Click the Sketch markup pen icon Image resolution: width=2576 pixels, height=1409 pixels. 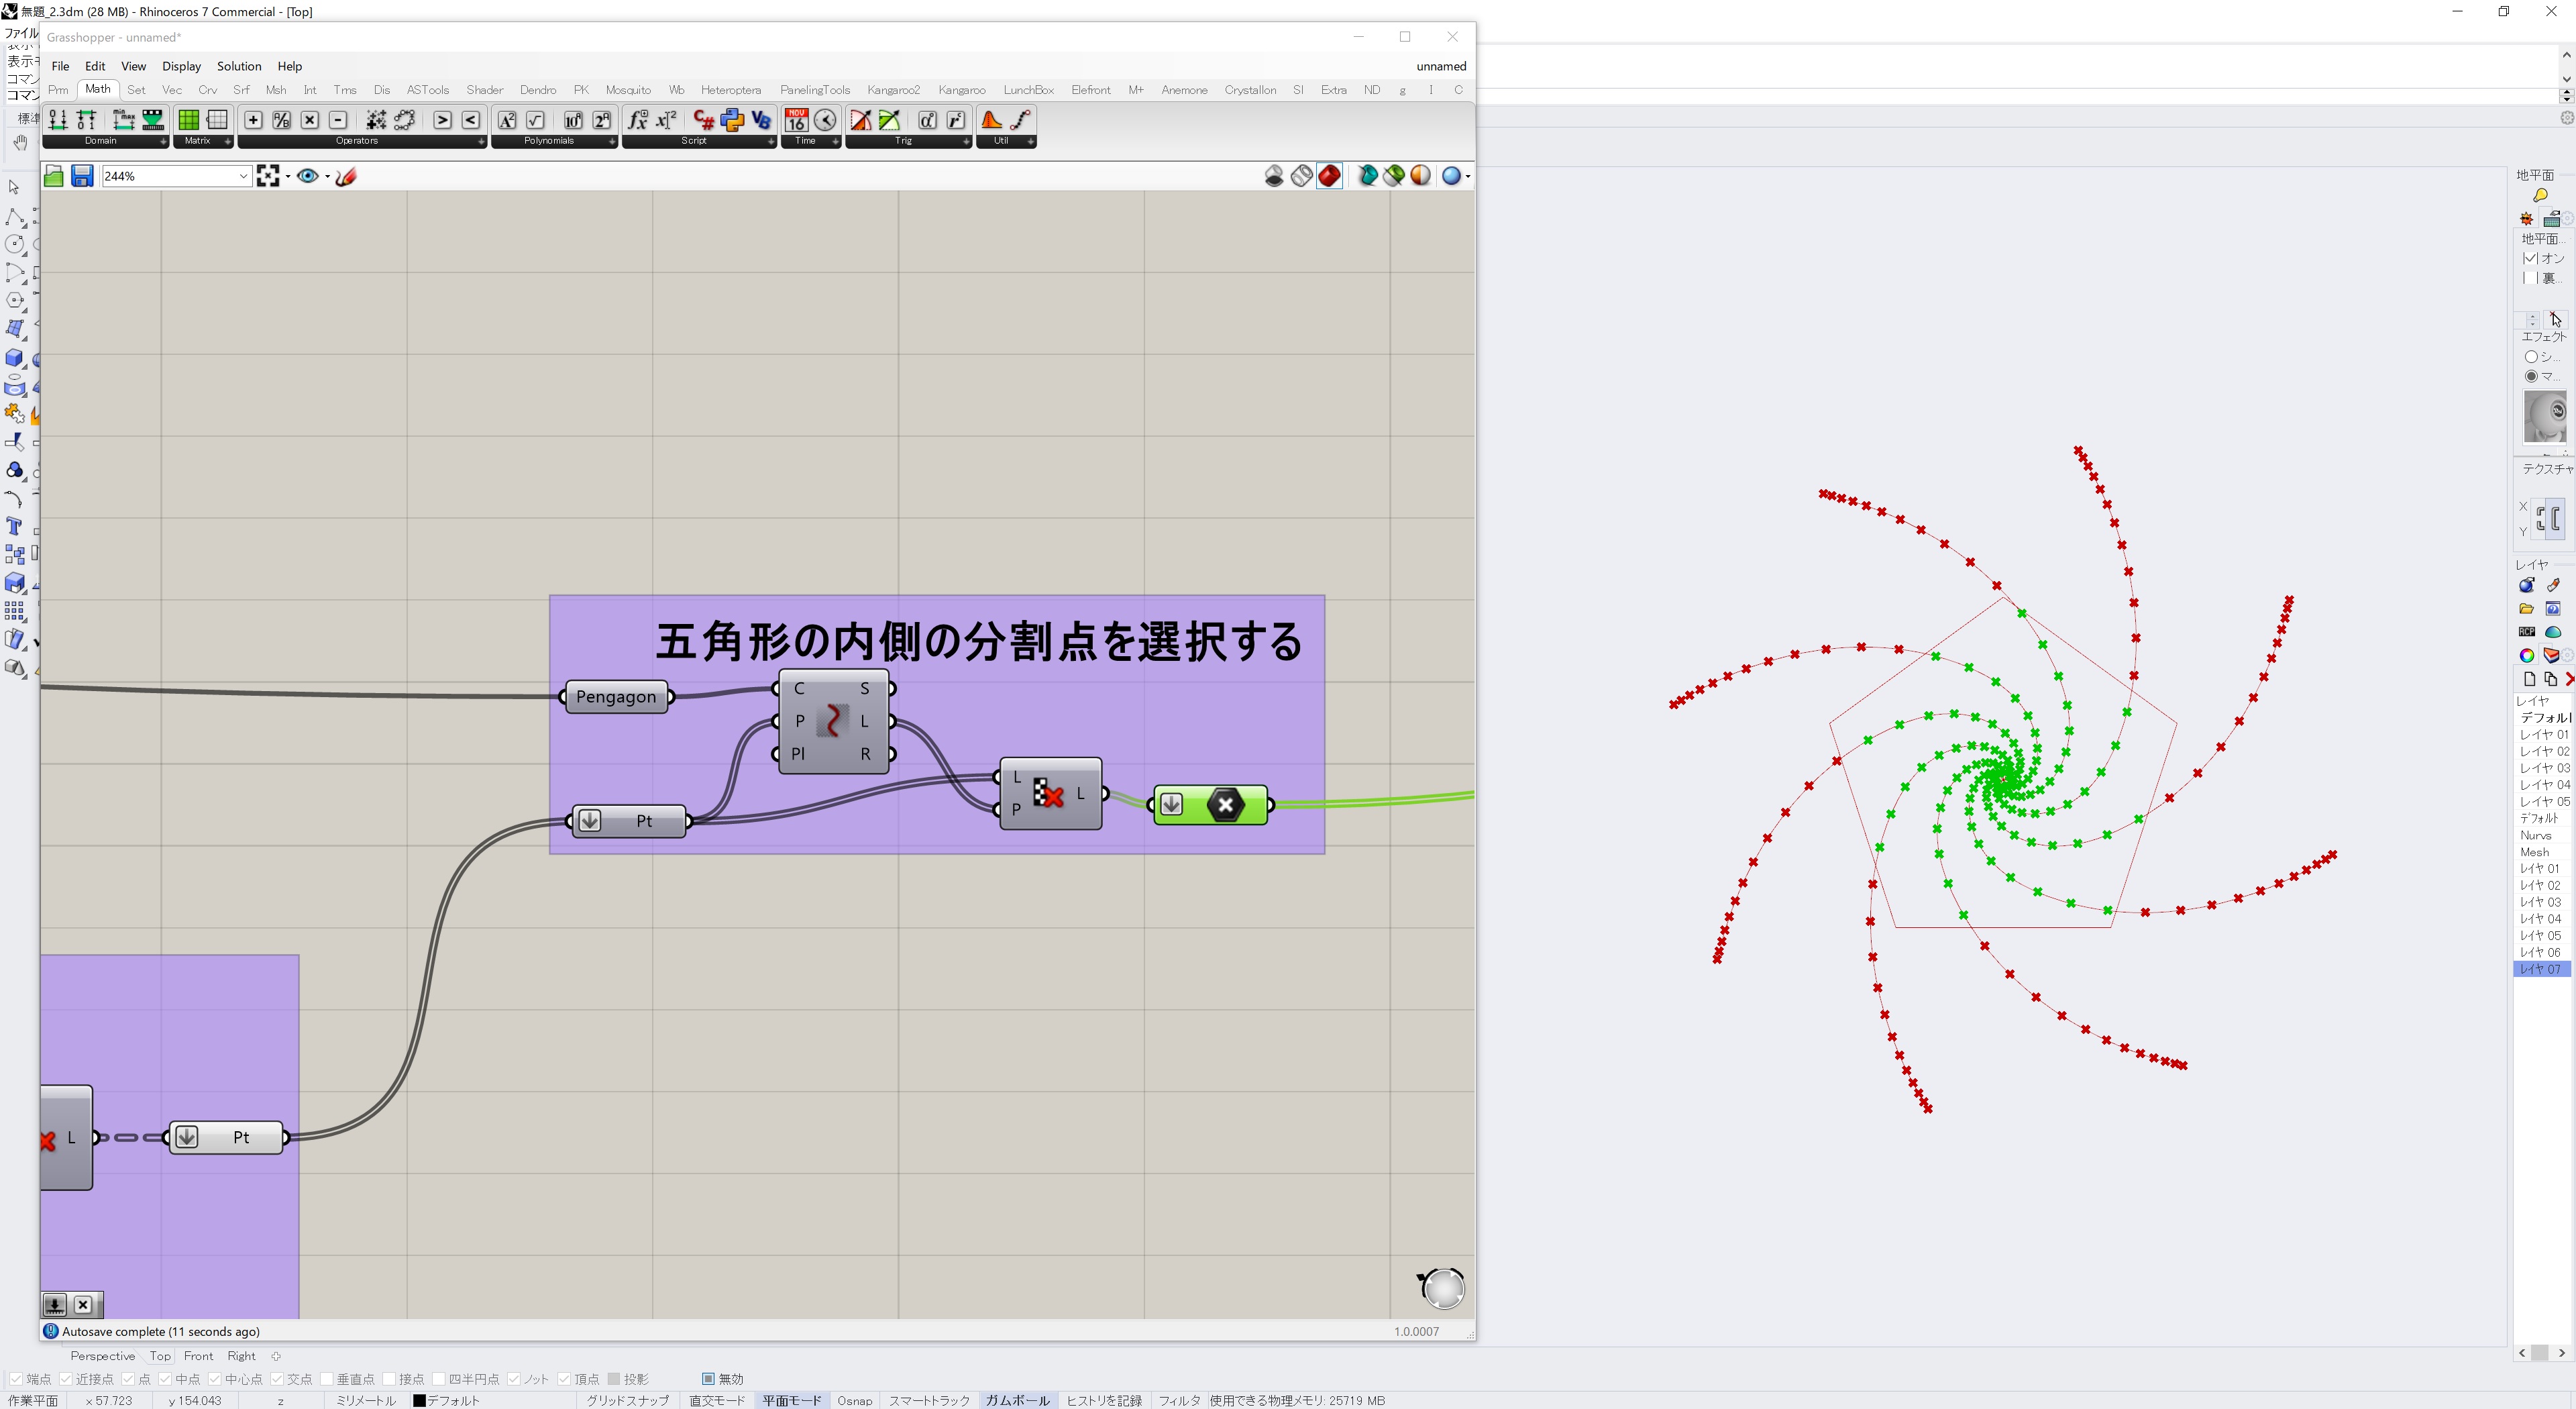346,176
